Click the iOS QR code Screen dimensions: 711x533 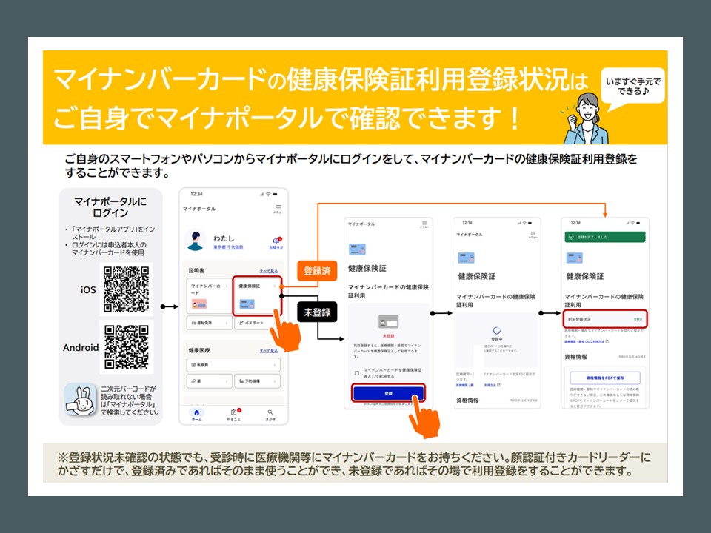click(x=126, y=289)
